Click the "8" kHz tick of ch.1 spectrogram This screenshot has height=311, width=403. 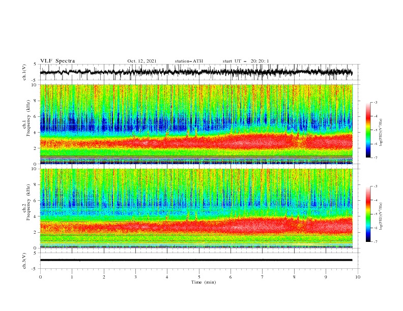tap(36, 101)
